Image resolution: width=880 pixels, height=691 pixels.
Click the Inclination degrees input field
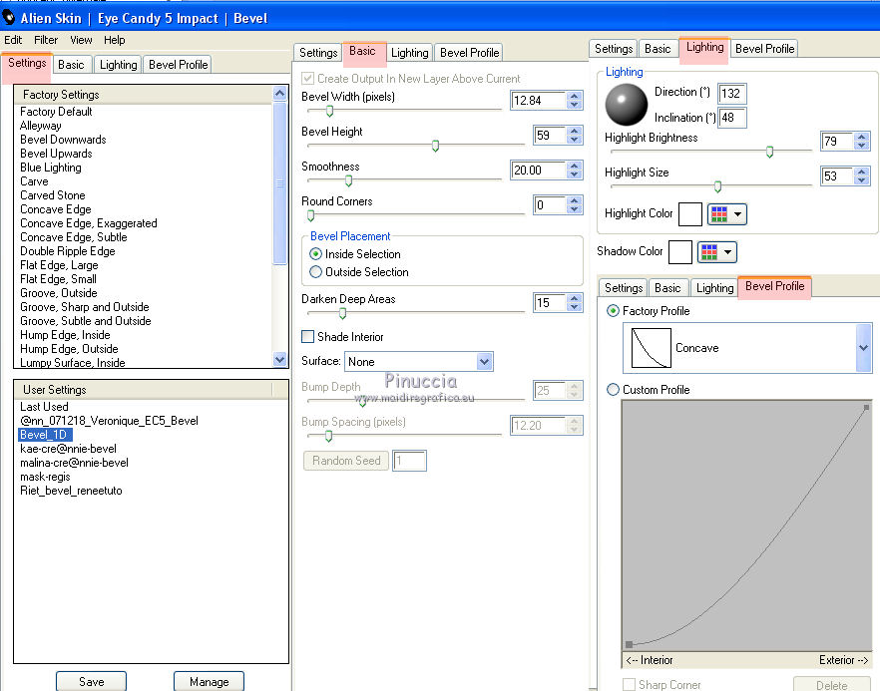point(732,118)
